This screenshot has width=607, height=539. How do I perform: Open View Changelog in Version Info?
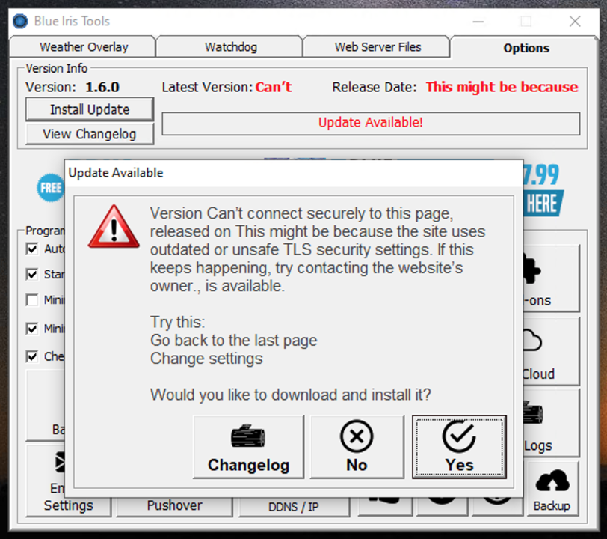[90, 134]
